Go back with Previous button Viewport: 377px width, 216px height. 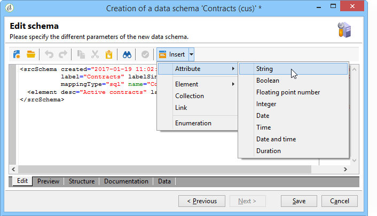pos(201,201)
